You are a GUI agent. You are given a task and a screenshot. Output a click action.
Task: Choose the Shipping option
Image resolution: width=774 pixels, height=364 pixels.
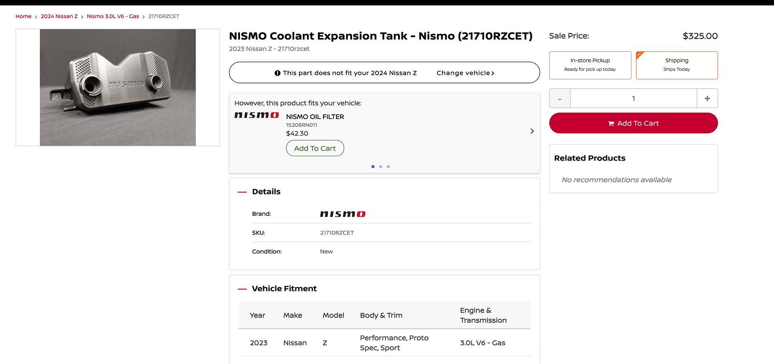point(677,65)
